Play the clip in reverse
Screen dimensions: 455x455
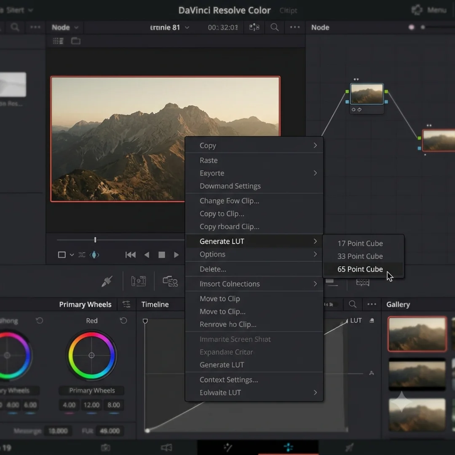click(147, 255)
